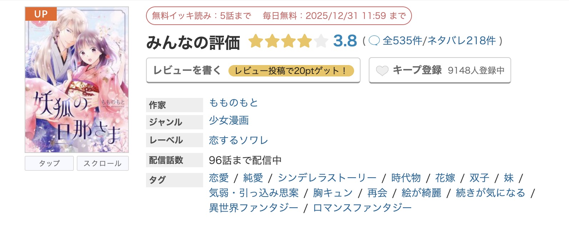Viewport: 569px width, 233px height.
Task: Click the レビュー投稿で20ptゲット badge
Action: click(x=291, y=71)
